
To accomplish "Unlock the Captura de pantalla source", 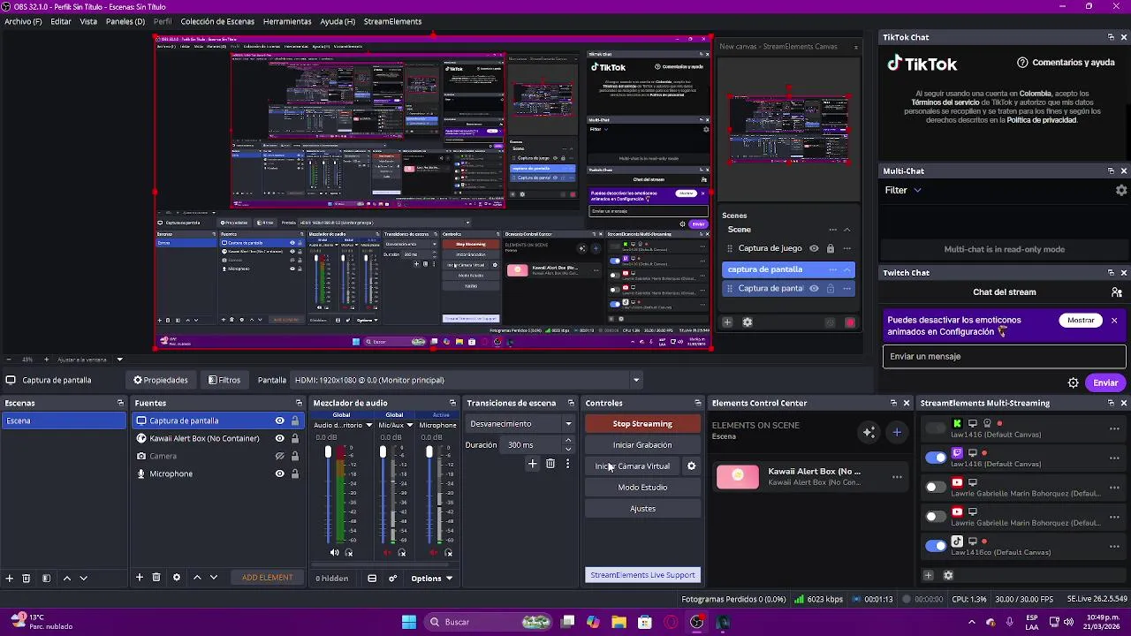I will coord(295,420).
